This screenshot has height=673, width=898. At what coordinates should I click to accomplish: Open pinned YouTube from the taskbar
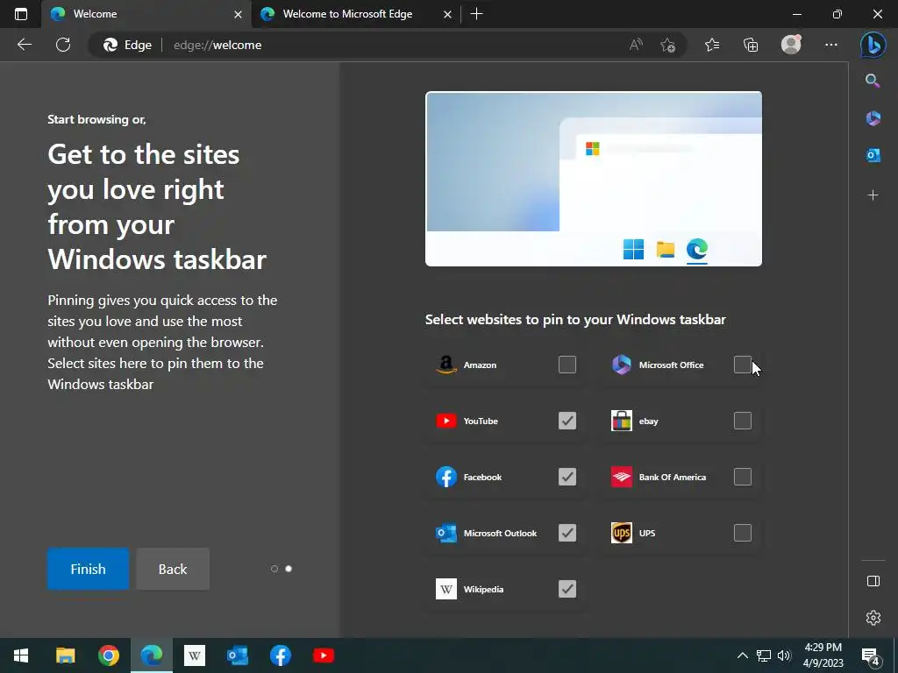[x=324, y=655]
